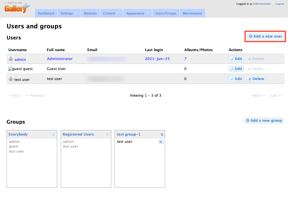Image resolution: width=288 pixels, height=207 pixels.
Task: Edit the admin user
Action: pos(236,59)
